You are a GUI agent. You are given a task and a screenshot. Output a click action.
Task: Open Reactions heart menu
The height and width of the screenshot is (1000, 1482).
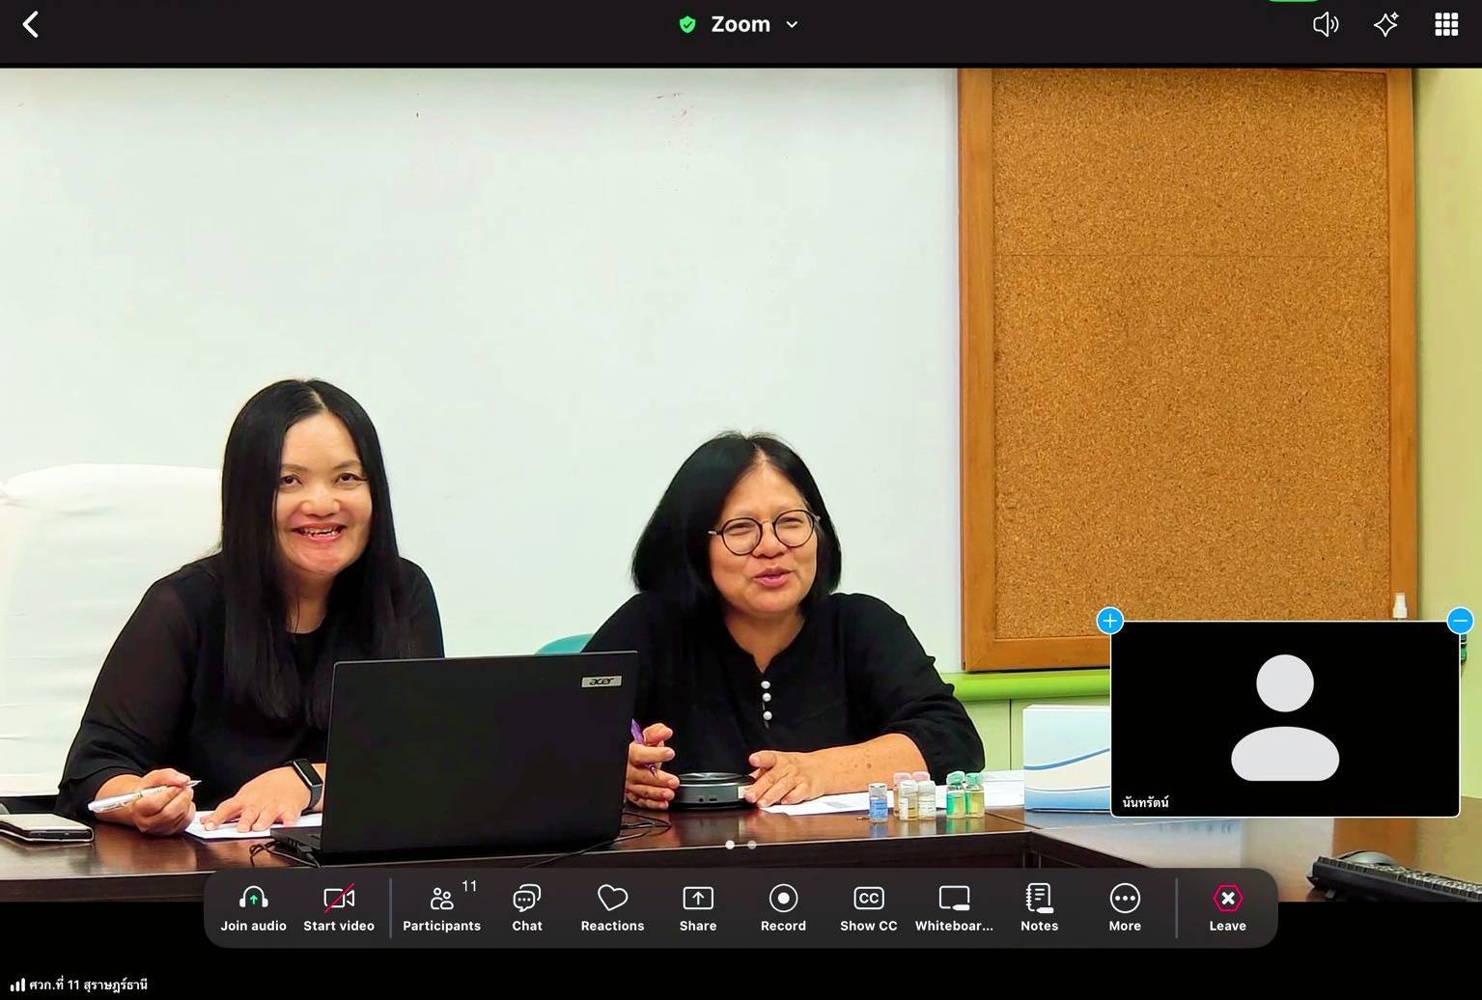[612, 907]
